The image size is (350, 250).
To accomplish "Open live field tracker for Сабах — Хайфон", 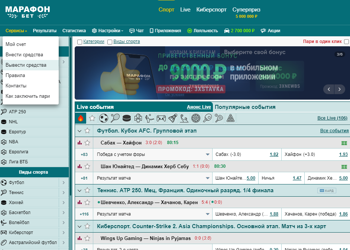I will pyautogui.click(x=344, y=143).
